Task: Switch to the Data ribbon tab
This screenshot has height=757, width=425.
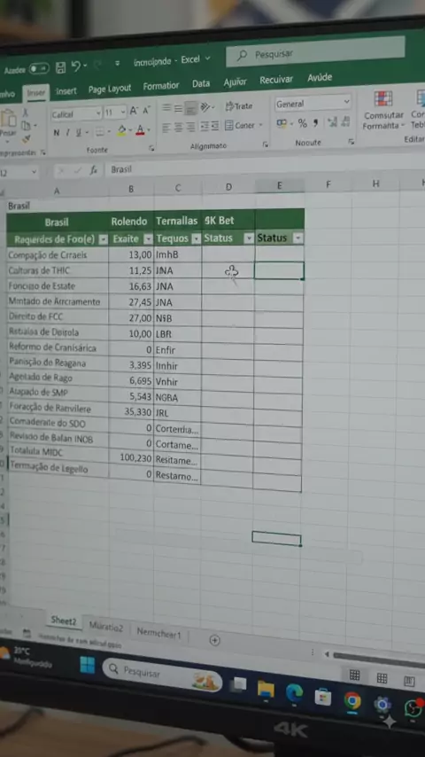Action: coord(201,83)
